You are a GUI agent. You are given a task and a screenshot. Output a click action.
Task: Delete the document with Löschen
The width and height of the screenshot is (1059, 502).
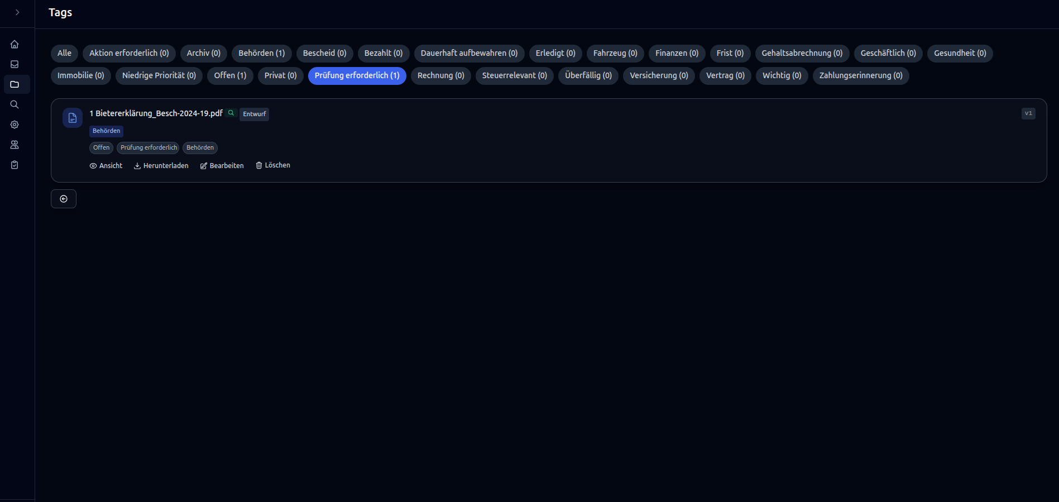[273, 165]
